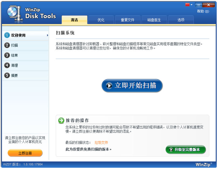Open the 优化 tab
Screen dimensions: 218x169
pyautogui.click(x=101, y=20)
